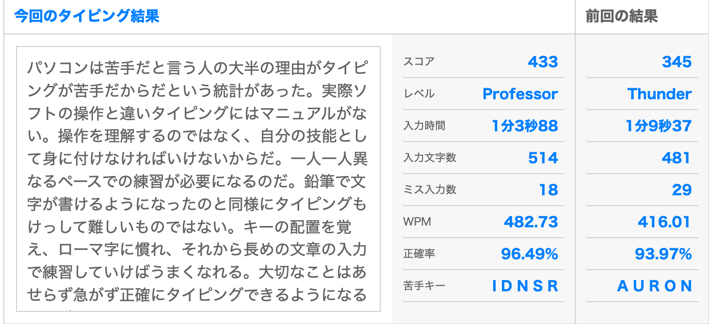
Task: Click the 前回の結果 heading
Action: tap(621, 16)
